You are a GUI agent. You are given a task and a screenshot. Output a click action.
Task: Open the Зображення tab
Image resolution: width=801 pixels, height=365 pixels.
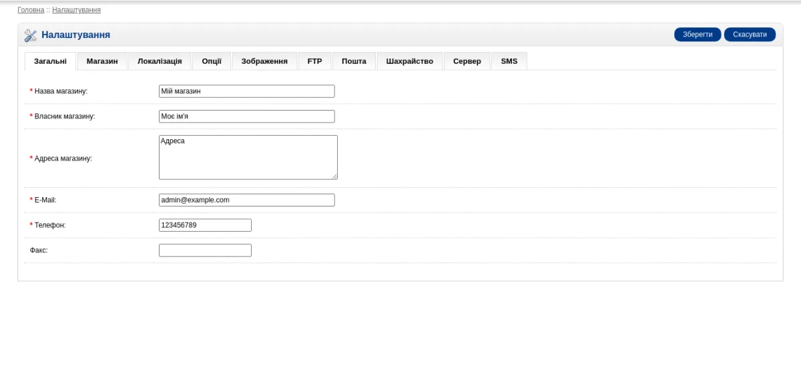[x=264, y=61]
